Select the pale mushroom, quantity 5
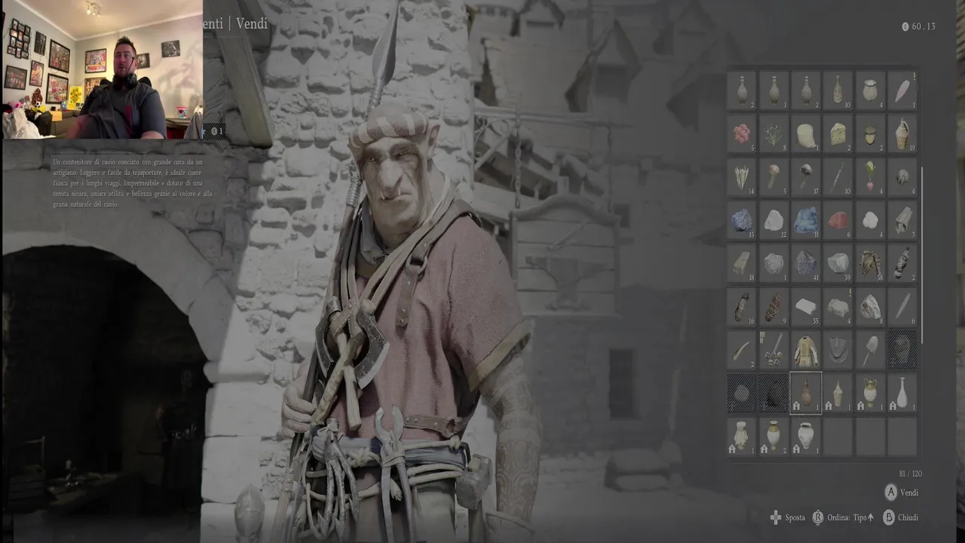This screenshot has width=965, height=543. click(x=774, y=176)
